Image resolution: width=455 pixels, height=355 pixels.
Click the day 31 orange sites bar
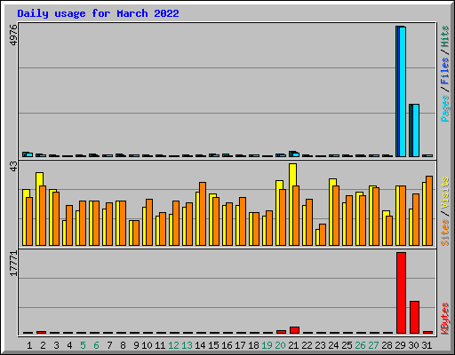(429, 210)
